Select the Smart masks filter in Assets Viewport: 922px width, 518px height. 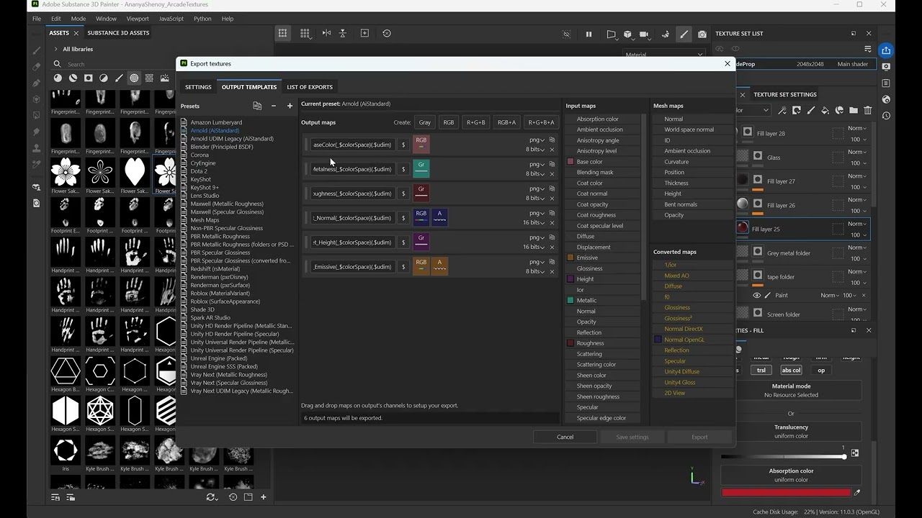click(88, 78)
